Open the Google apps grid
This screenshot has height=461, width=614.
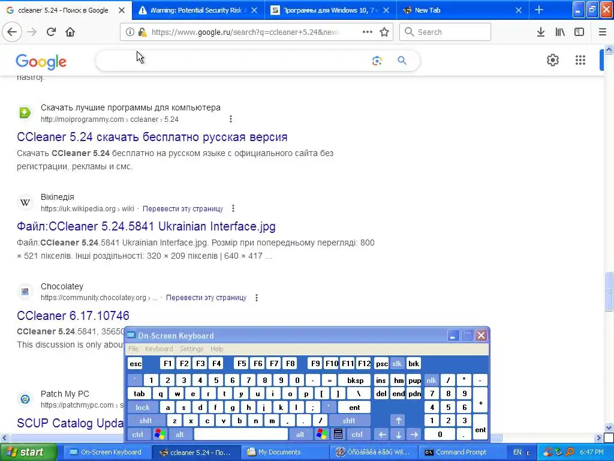point(580,60)
